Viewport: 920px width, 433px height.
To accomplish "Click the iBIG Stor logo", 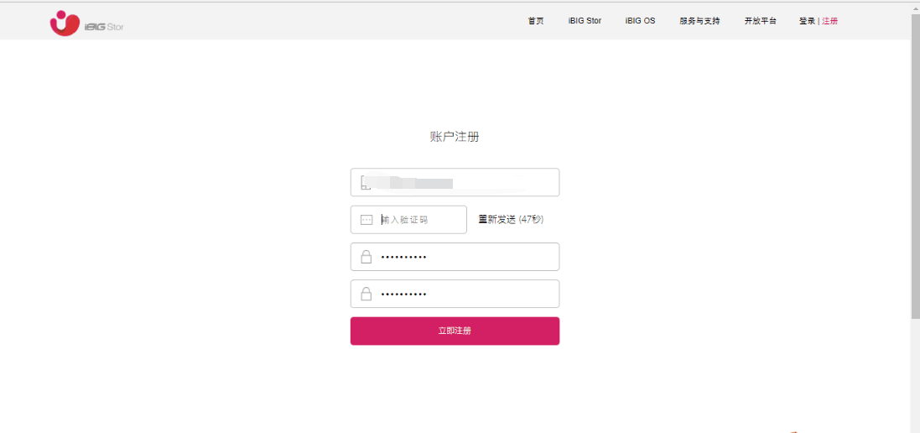I will pyautogui.click(x=87, y=23).
